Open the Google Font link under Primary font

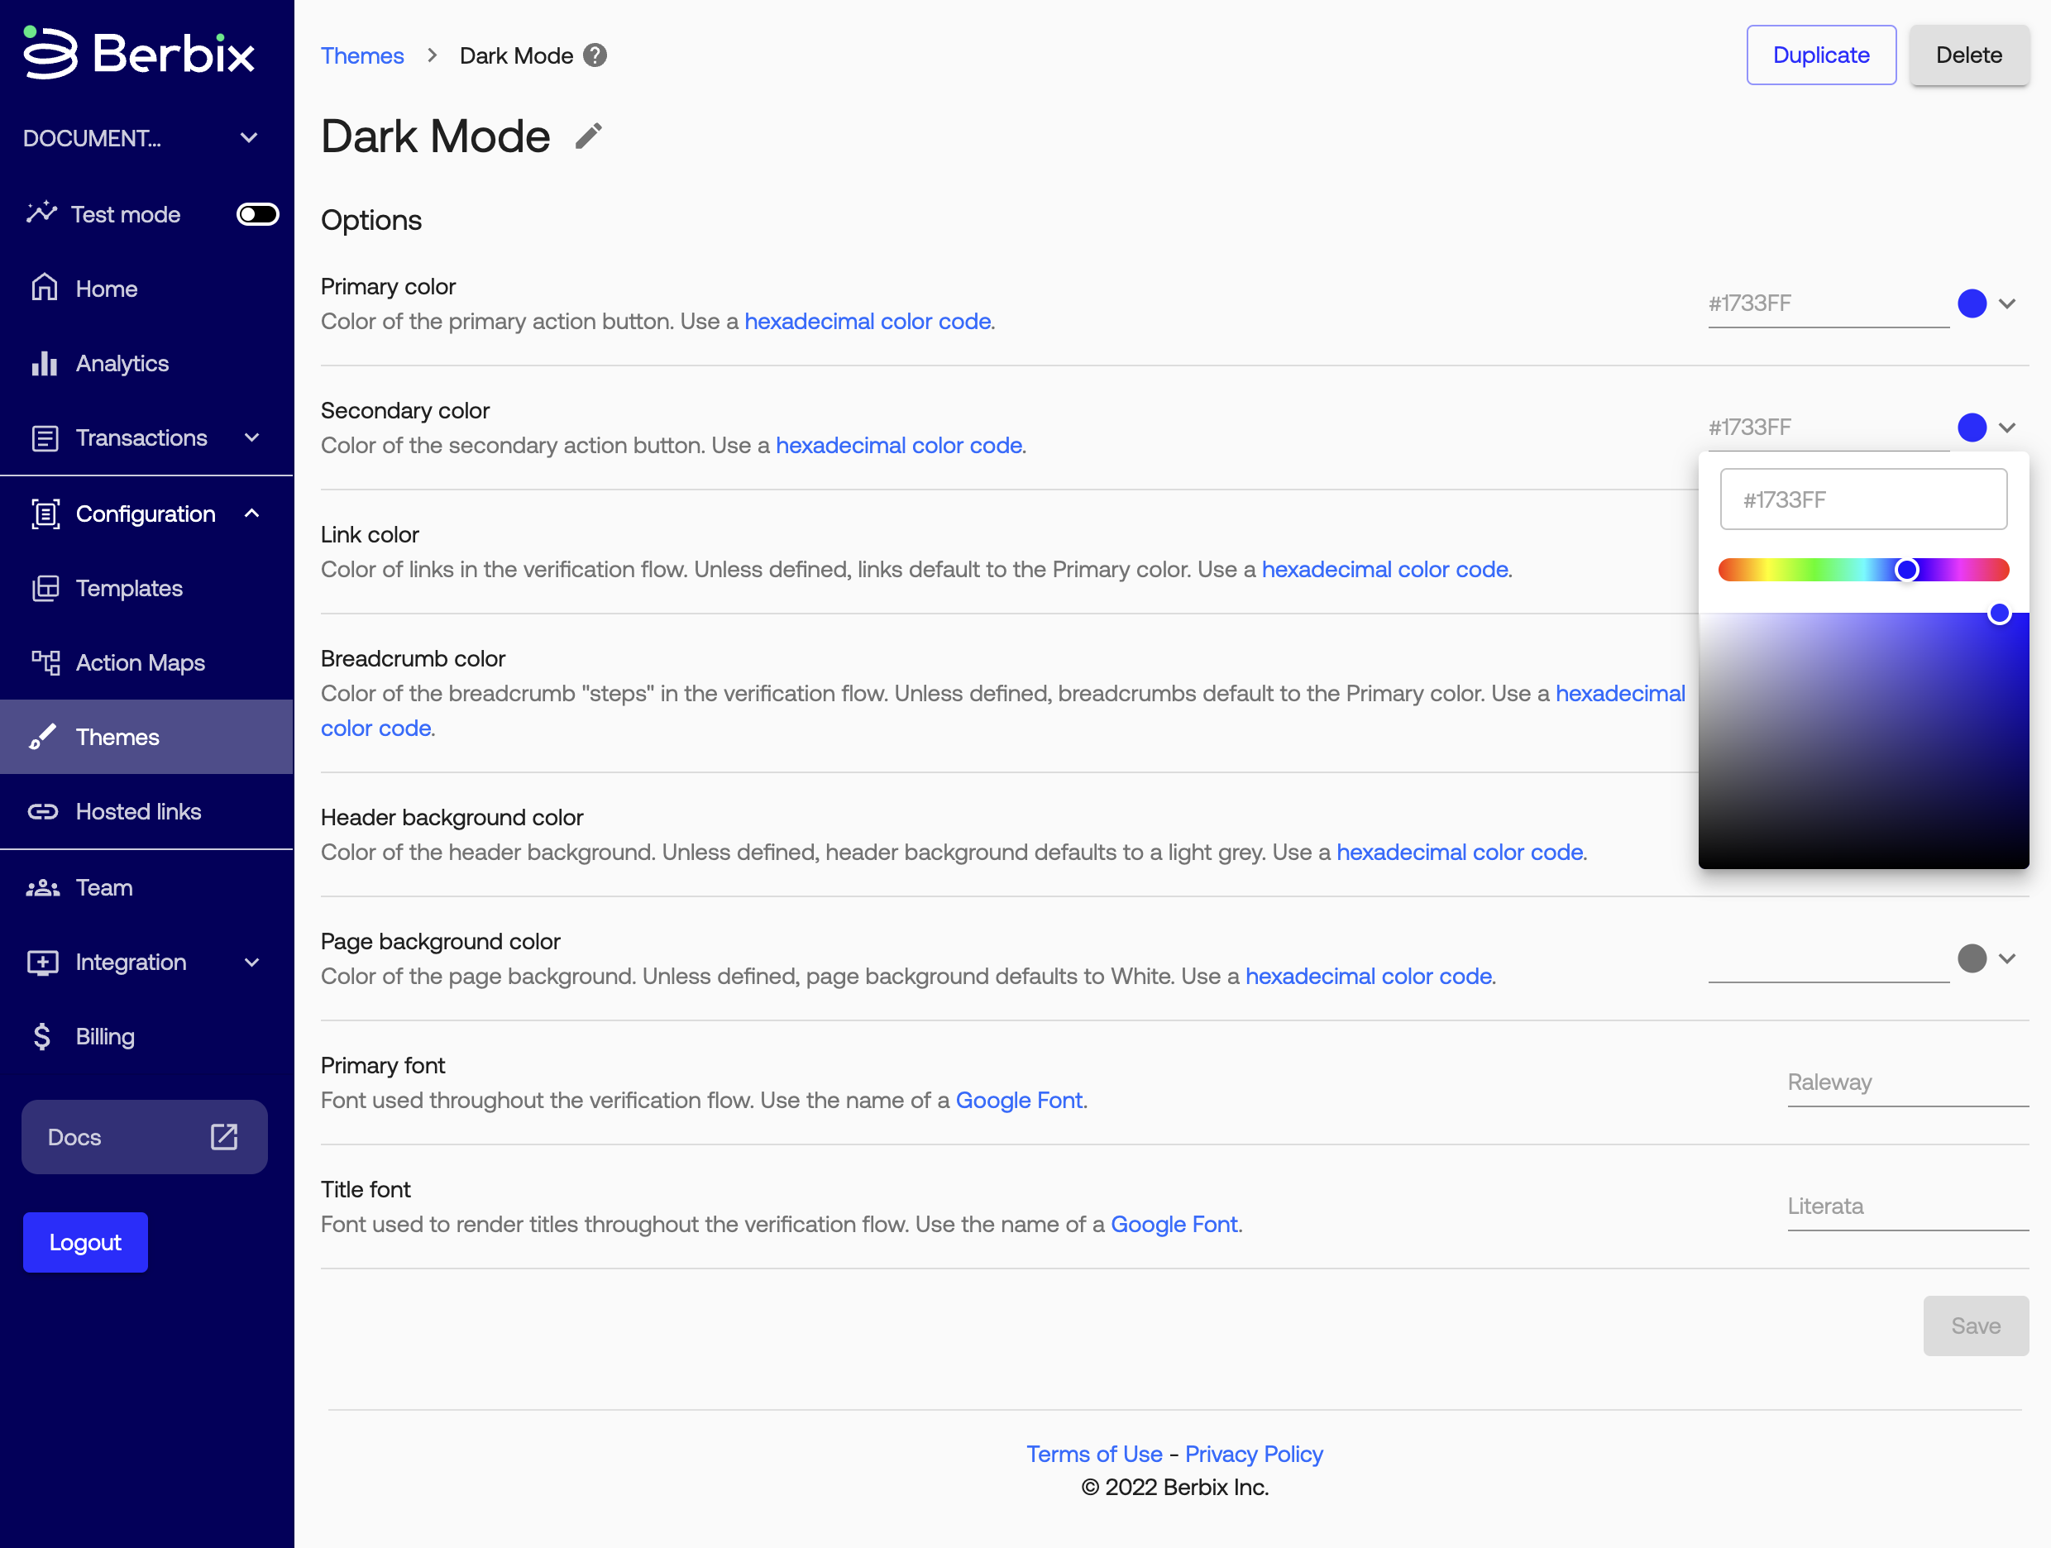pyautogui.click(x=1018, y=1101)
